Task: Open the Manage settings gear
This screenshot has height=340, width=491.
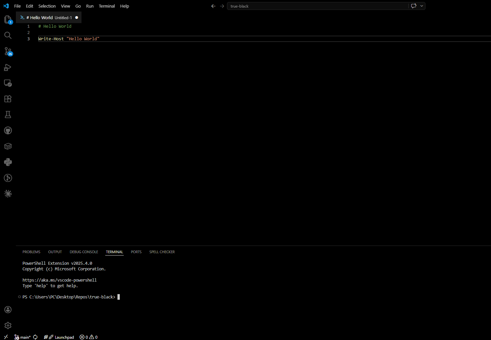Action: (8, 325)
